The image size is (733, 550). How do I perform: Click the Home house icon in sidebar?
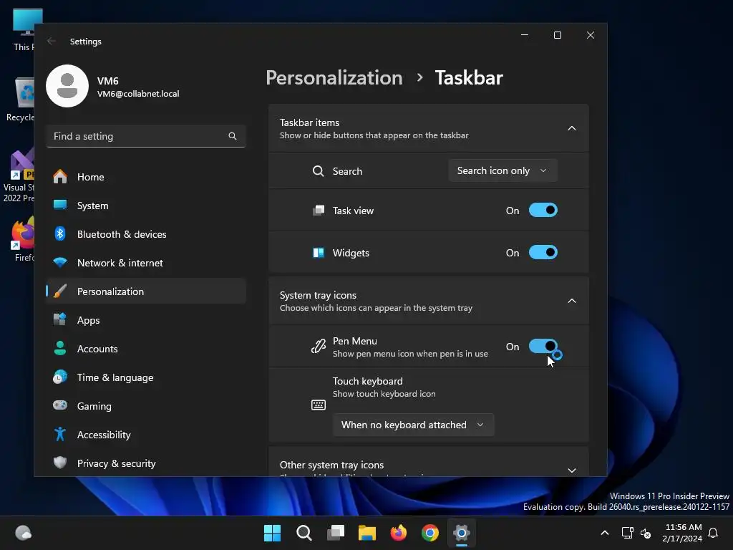click(x=60, y=177)
